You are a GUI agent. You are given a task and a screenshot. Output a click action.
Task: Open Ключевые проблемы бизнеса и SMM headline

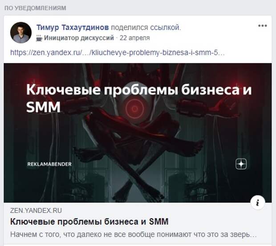click(89, 222)
